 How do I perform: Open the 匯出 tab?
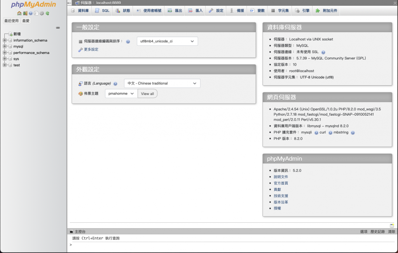tap(175, 10)
